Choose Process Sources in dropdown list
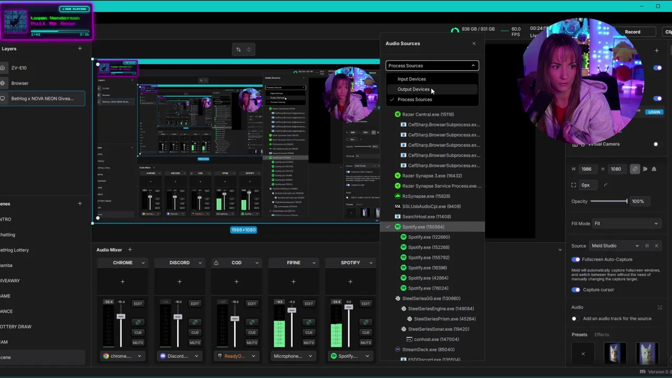Image resolution: width=672 pixels, height=378 pixels. click(x=432, y=100)
